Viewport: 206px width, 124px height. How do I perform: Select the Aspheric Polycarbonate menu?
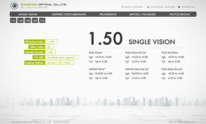(x=69, y=14)
